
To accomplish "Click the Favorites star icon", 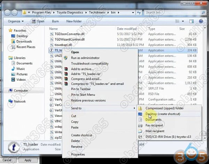I will click(x=10, y=31).
